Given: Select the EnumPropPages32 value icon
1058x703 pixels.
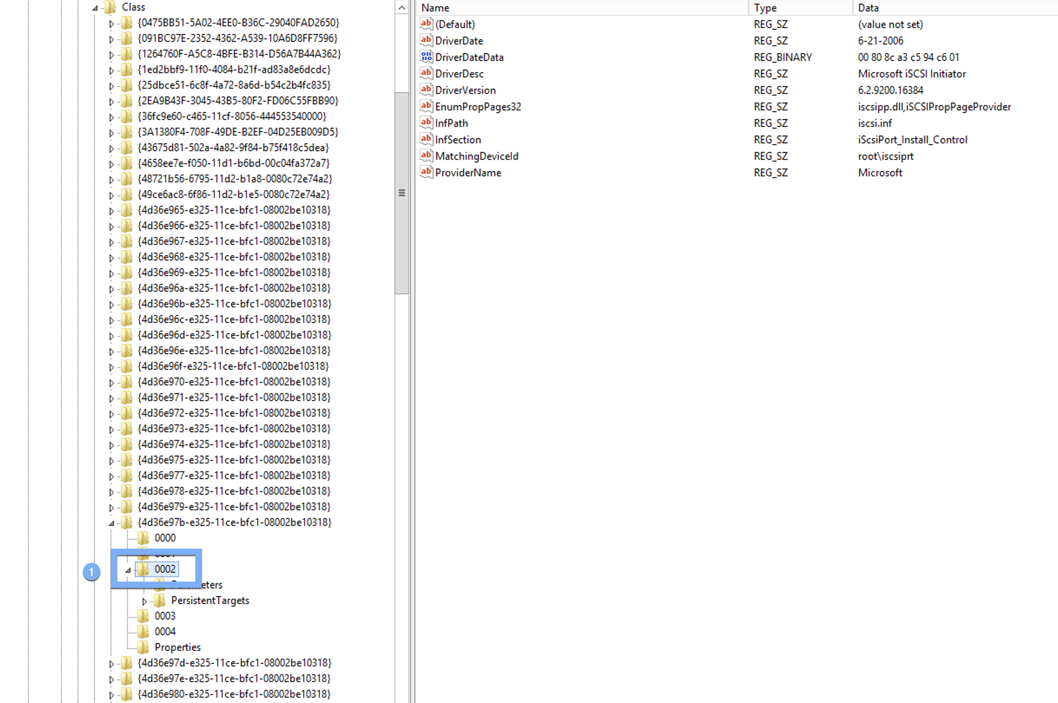Looking at the screenshot, I should tap(426, 106).
